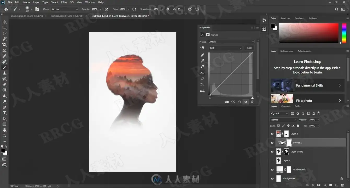Switch to the Swatches tab
The height and width of the screenshot is (188, 350).
click(285, 18)
